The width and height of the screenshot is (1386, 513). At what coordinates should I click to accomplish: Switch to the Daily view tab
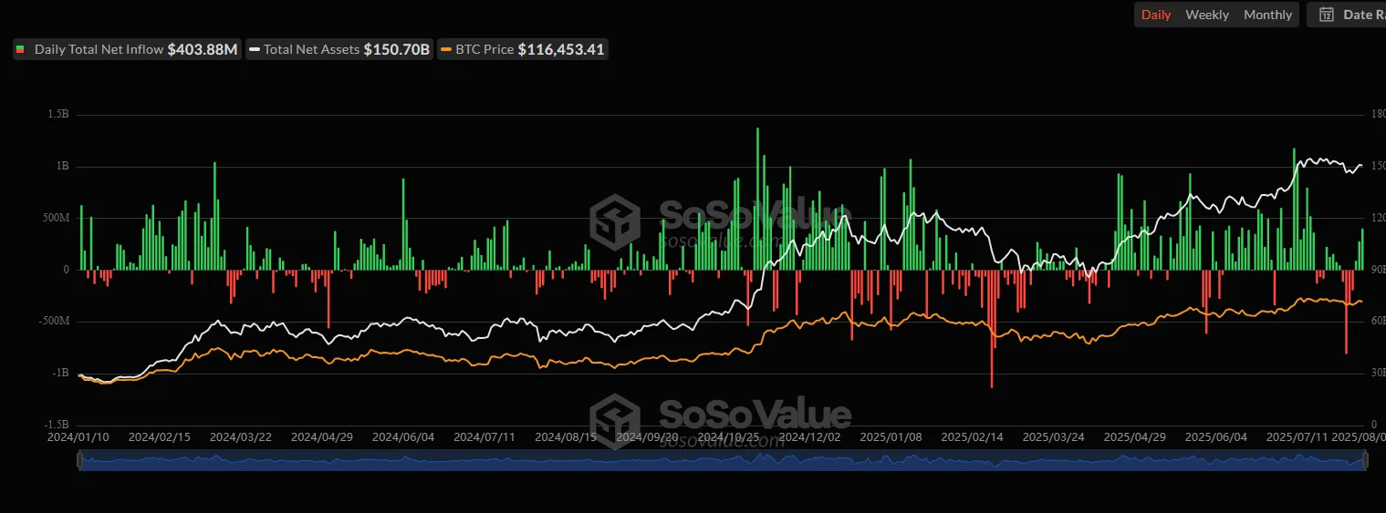[x=1156, y=15]
